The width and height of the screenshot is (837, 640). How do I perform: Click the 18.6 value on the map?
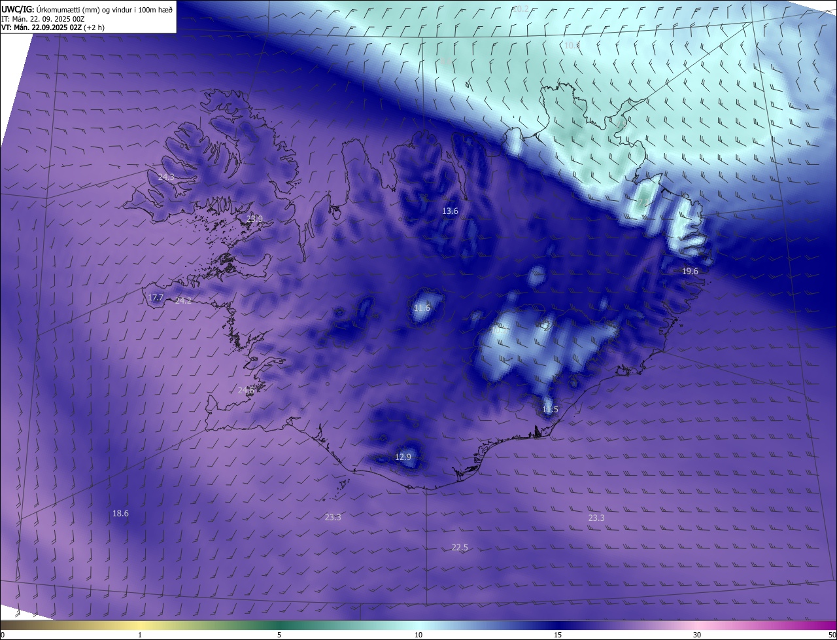point(120,514)
